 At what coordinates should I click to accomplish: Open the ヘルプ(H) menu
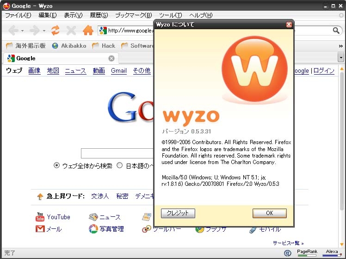pos(201,15)
